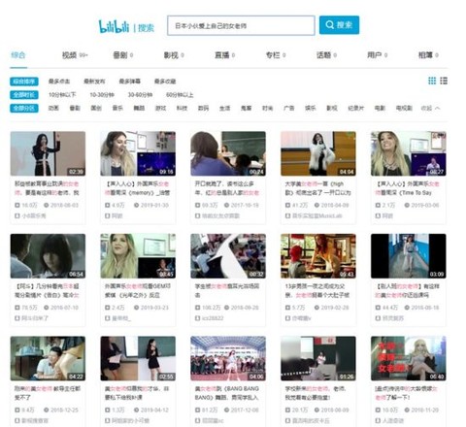Click clock icon beside date 2017-10-19
Image resolution: width=466 pixels, height=427 pixels.
click(226, 205)
